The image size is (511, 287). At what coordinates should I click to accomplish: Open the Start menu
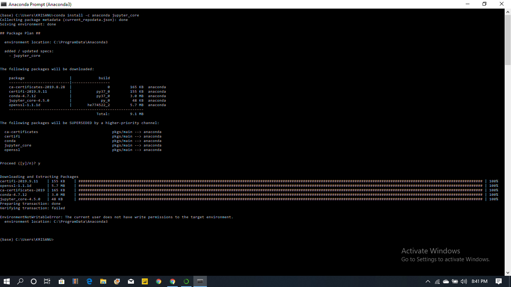point(7,281)
